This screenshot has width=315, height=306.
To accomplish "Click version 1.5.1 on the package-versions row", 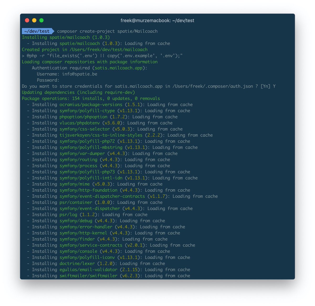I will click(134, 104).
